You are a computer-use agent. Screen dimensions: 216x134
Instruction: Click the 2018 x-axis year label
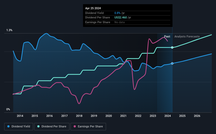(79, 116)
